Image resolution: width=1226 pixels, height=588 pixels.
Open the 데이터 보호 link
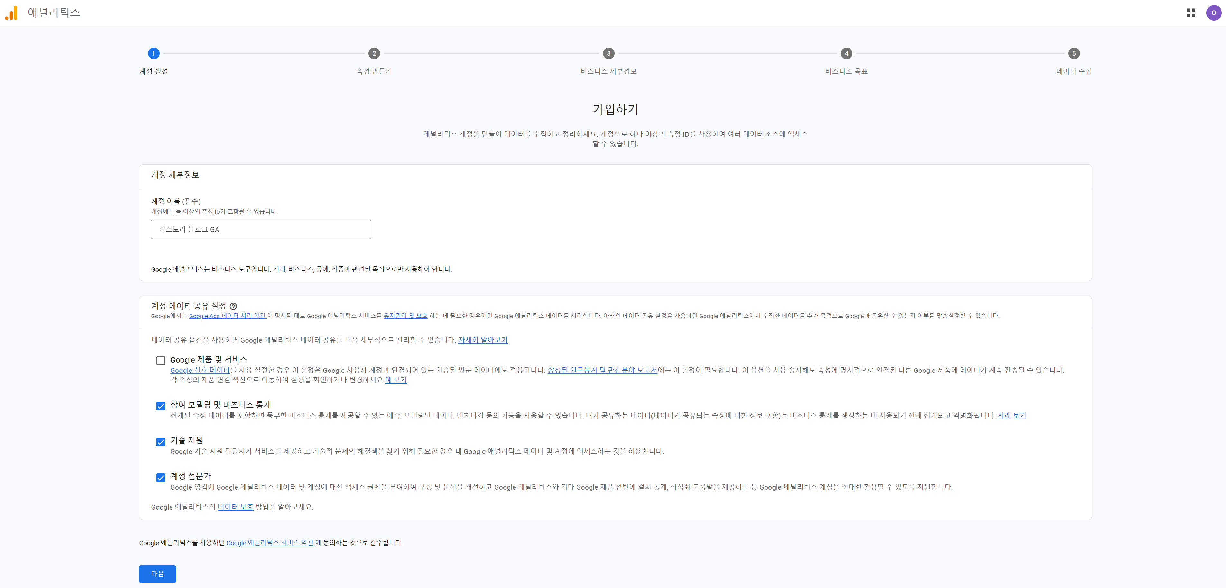(236, 507)
